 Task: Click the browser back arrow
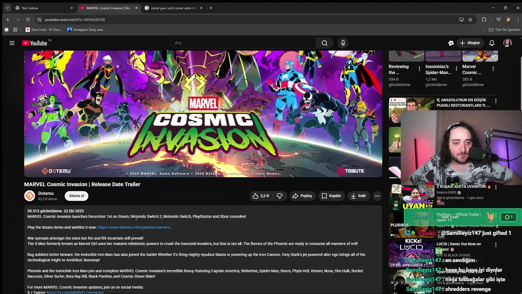click(x=8, y=20)
